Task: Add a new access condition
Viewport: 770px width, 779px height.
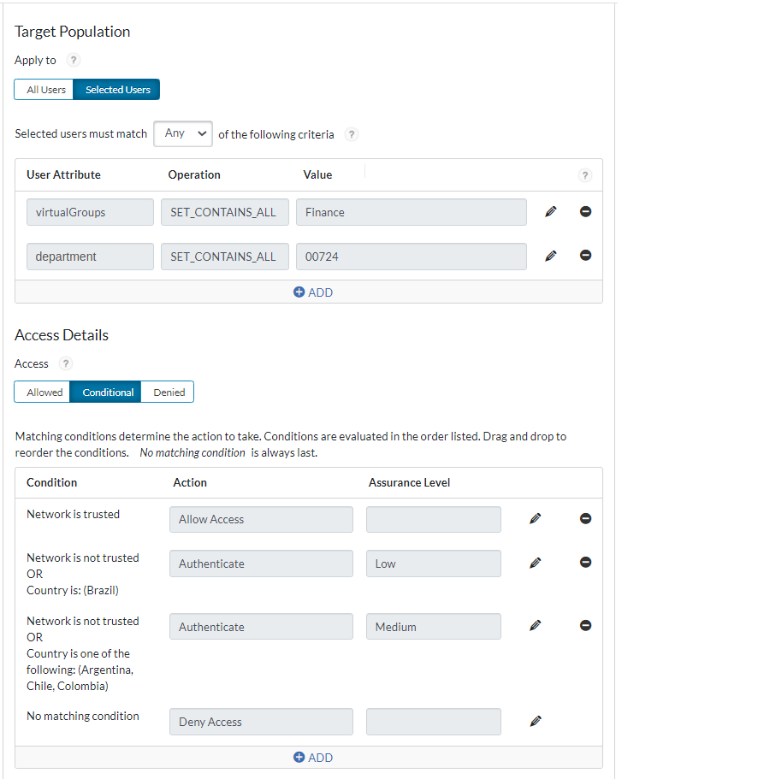Action: (313, 757)
